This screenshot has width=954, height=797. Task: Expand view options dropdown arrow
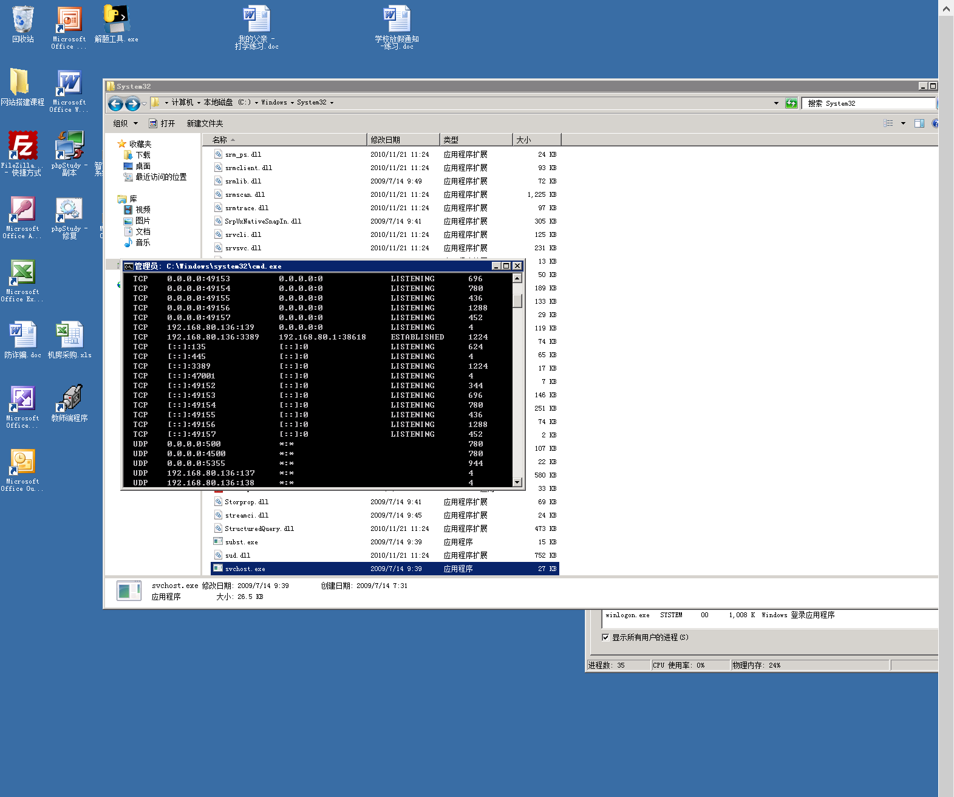pos(903,123)
